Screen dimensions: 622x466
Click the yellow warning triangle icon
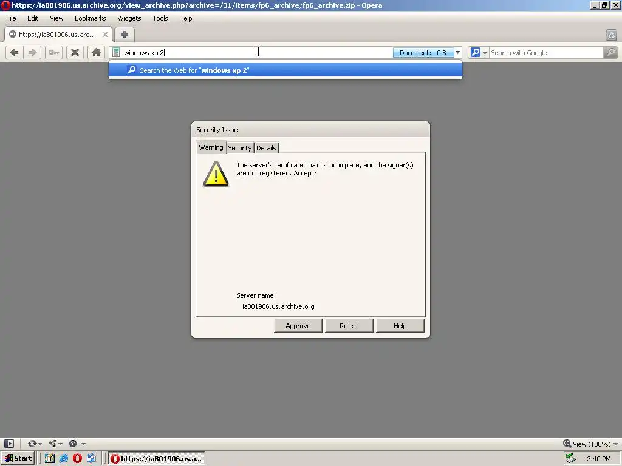coord(216,174)
